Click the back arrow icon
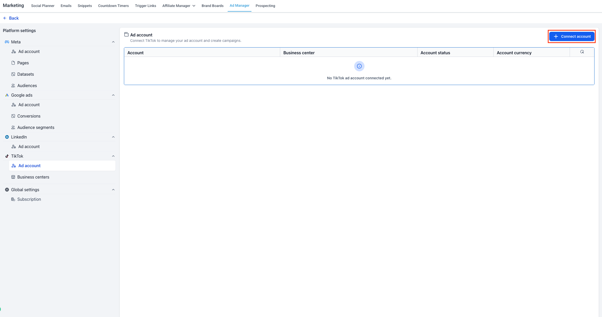This screenshot has width=602, height=317. point(5,18)
